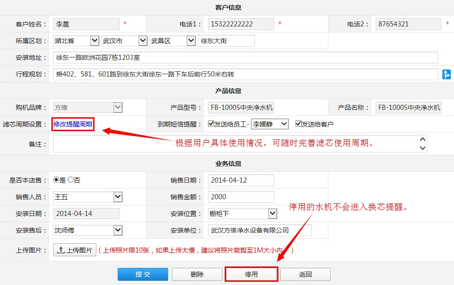Open the 安装位置 橱柜下 dropdown
The height and width of the screenshot is (285, 454).
pos(272,214)
